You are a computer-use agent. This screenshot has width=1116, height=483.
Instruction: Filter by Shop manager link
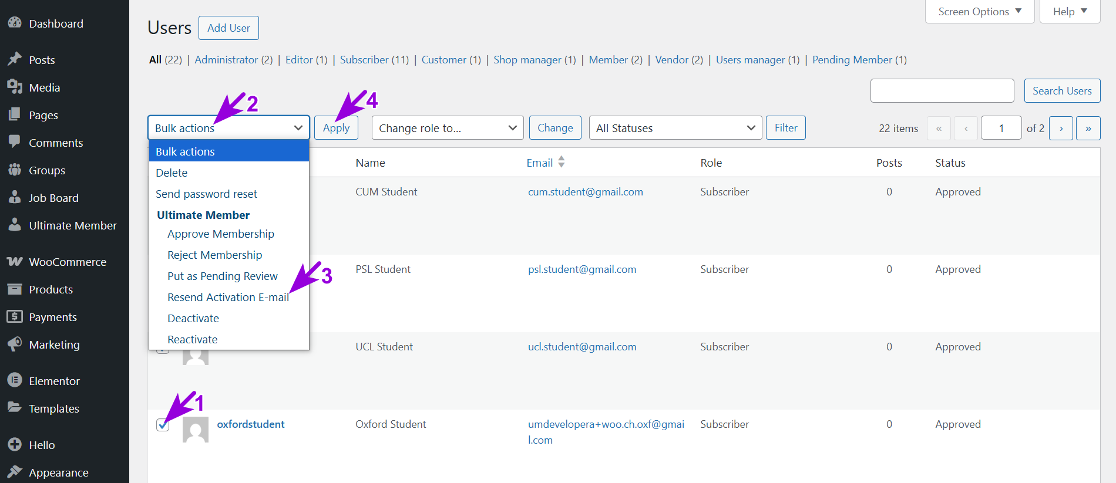coord(535,60)
